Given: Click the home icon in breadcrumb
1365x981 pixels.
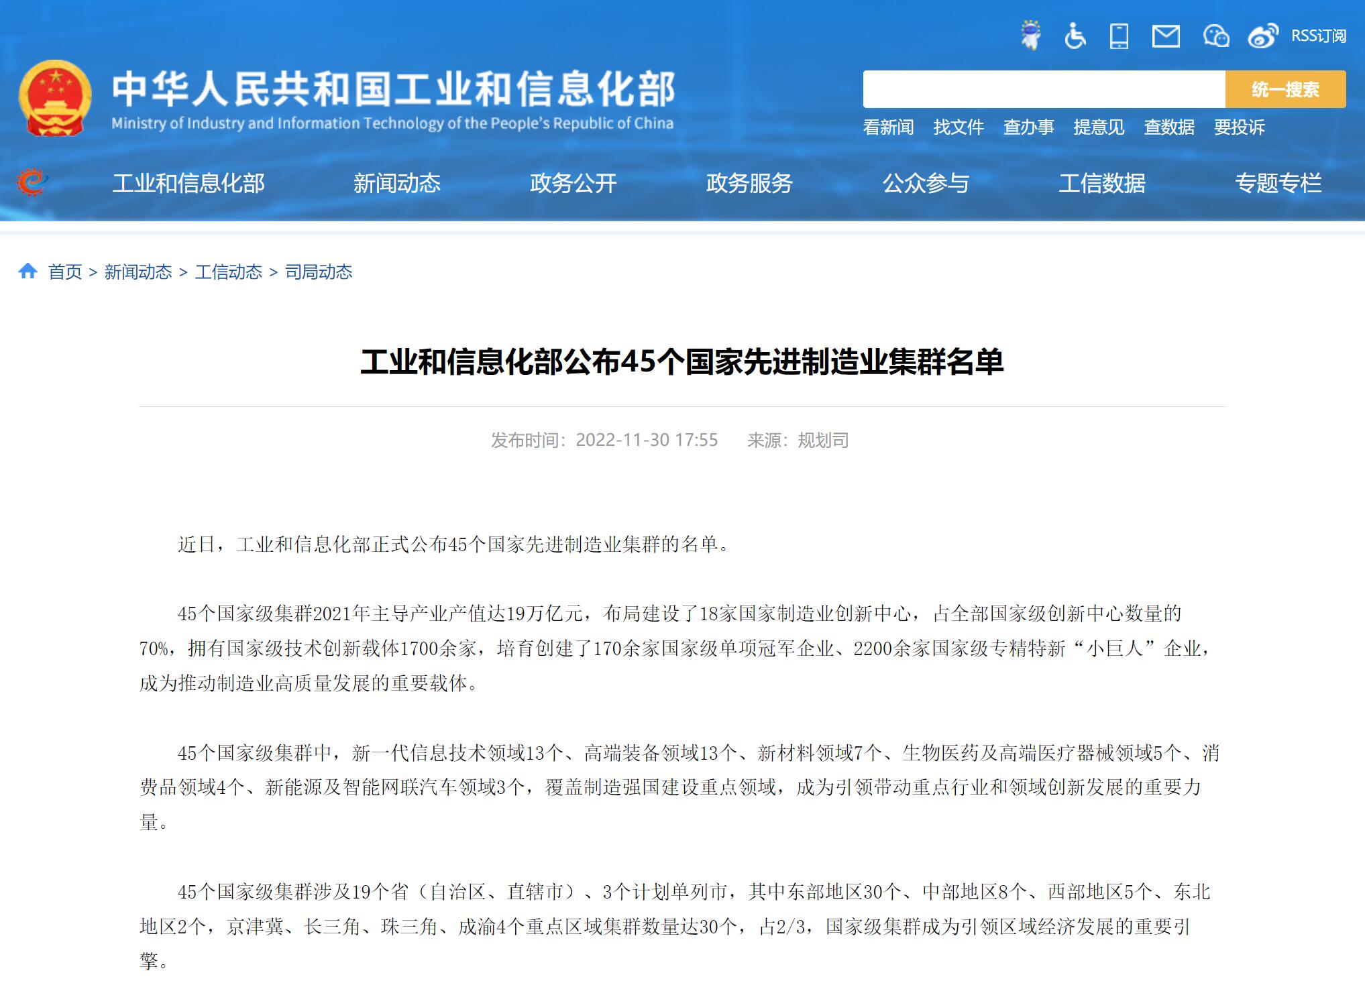Looking at the screenshot, I should click(x=28, y=271).
